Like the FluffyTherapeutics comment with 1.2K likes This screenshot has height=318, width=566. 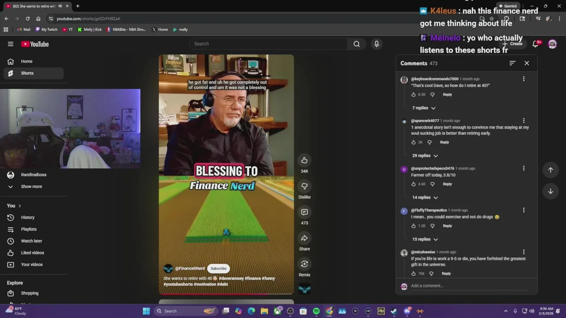pyautogui.click(x=413, y=226)
